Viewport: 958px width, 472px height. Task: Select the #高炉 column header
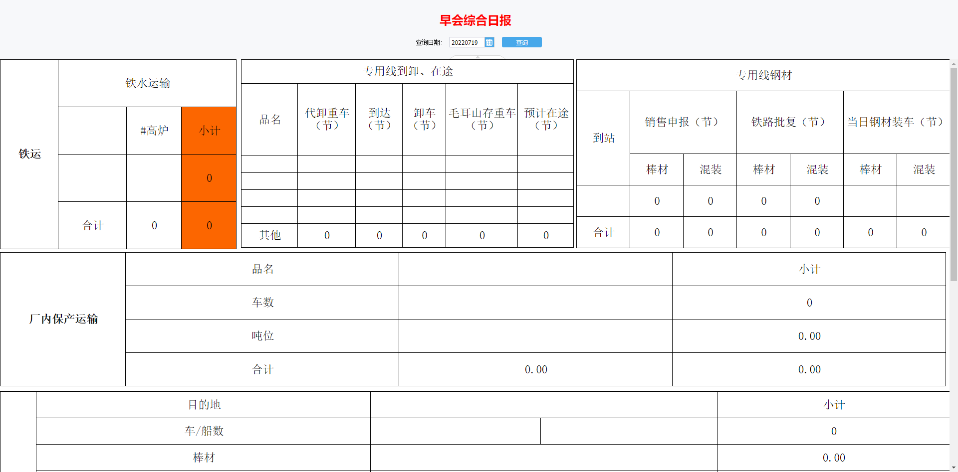point(154,131)
